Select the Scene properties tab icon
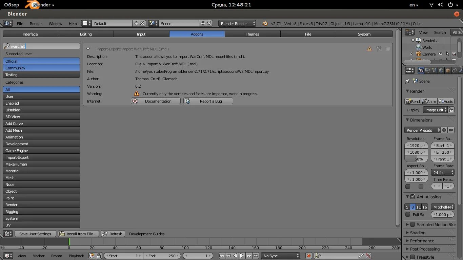This screenshot has height=260, width=463. (434, 70)
